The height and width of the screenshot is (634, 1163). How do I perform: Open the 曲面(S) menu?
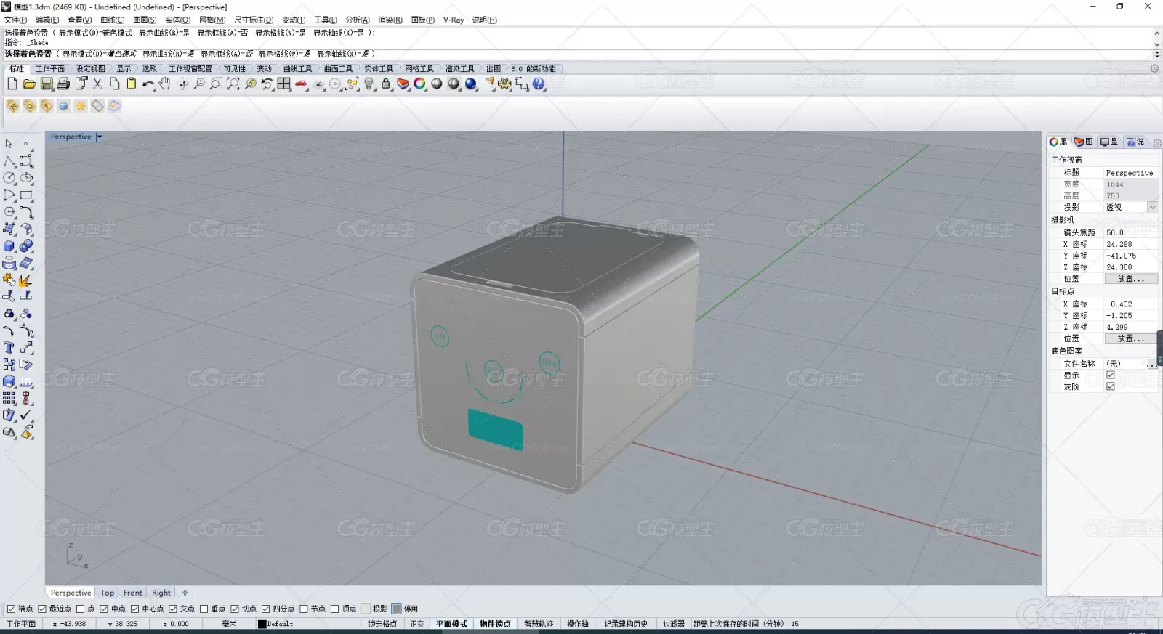tap(145, 20)
